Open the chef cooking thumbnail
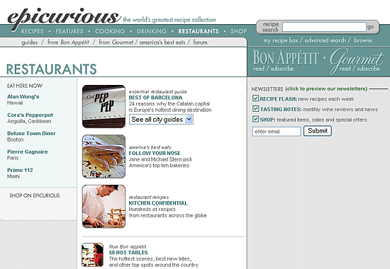 (104, 207)
